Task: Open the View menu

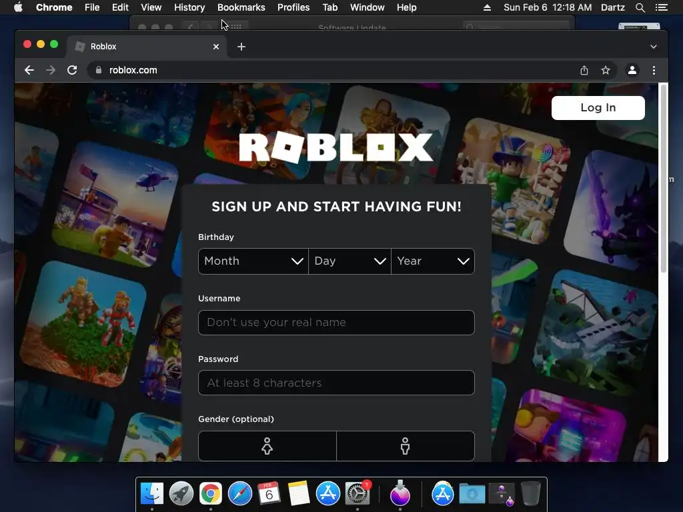Action: pos(151,7)
